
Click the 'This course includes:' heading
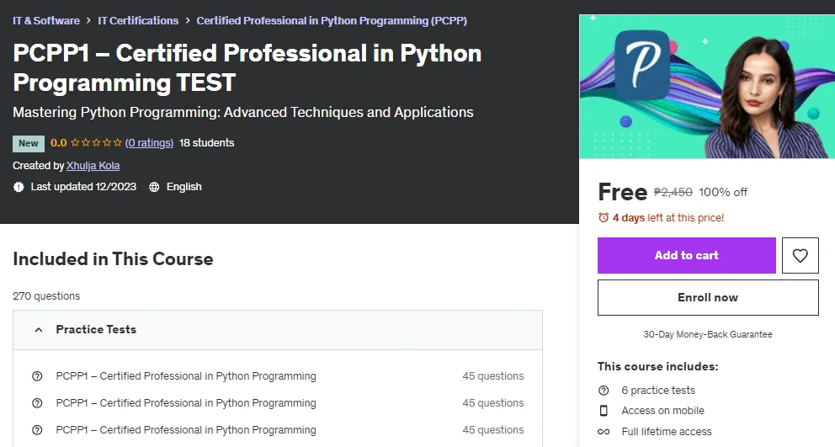coord(658,366)
